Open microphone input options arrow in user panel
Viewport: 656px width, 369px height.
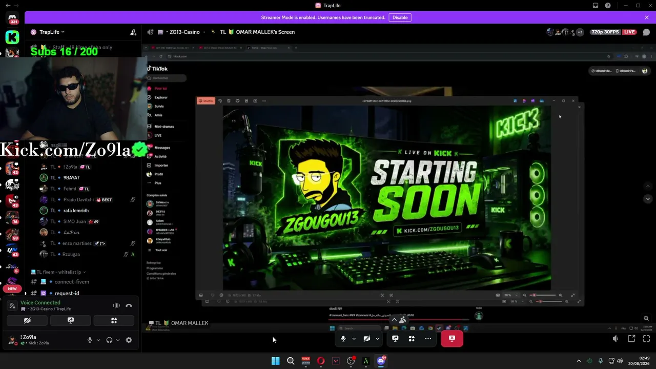[x=98, y=340]
